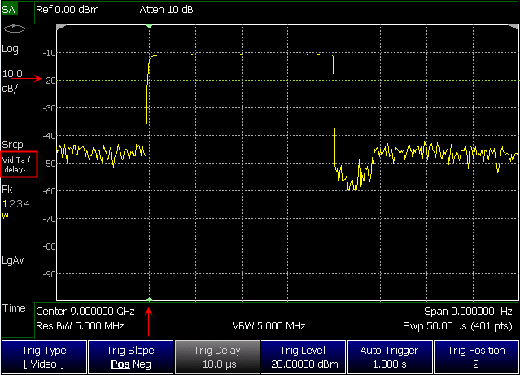Select trace number 4 indicator

(x=27, y=203)
